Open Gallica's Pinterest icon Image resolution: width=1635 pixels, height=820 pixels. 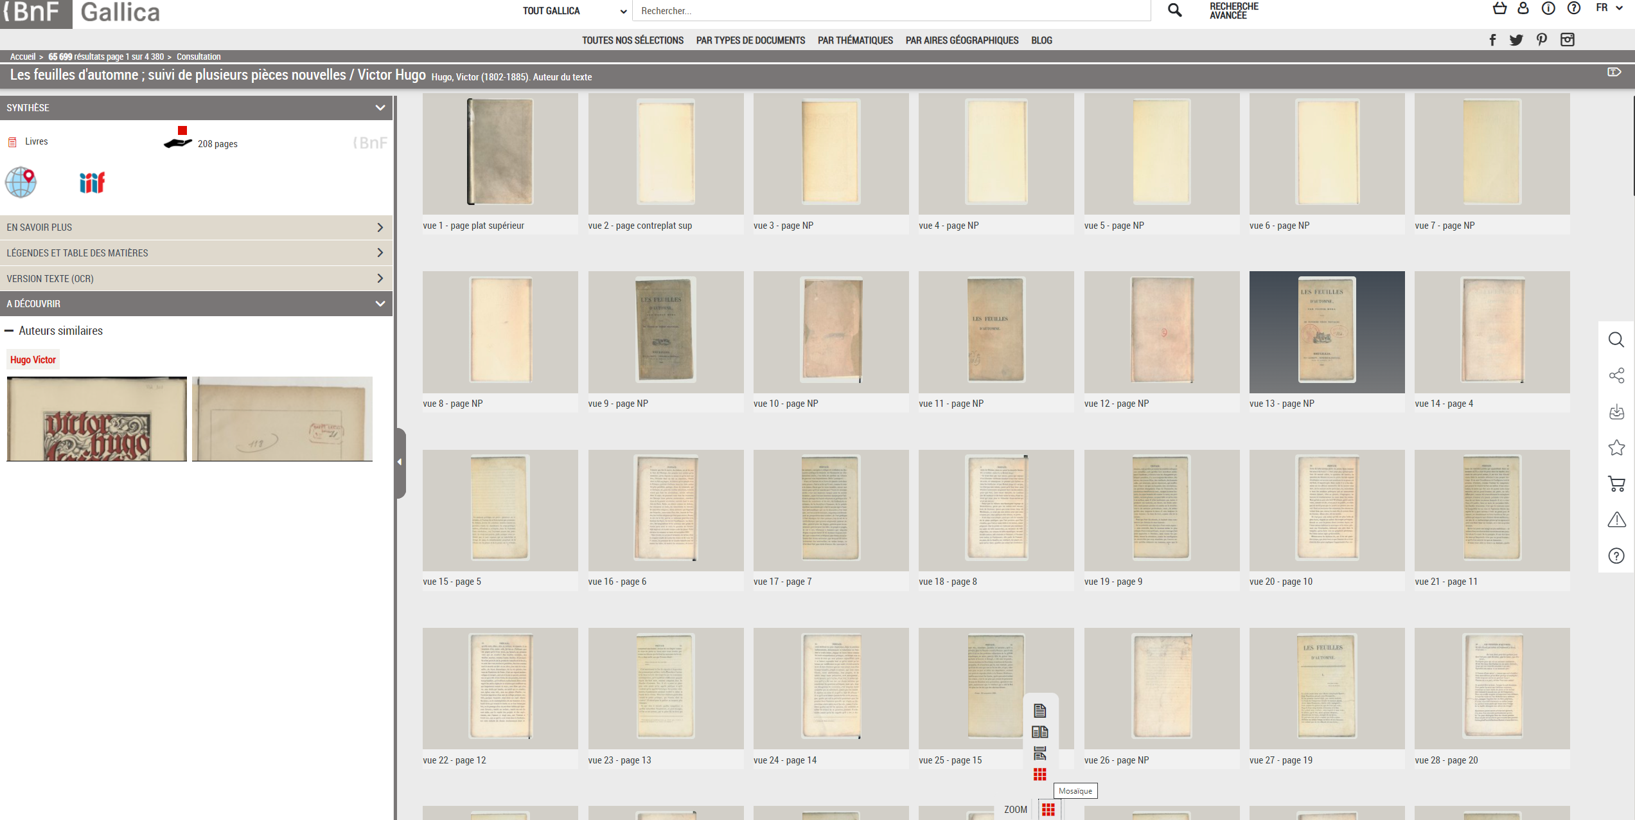1542,40
